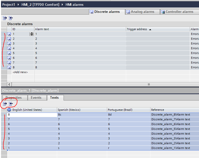Image resolution: width=199 pixels, height=158 pixels.
Task: Click the ID stepper arrows in row 1
Action: [32, 34]
